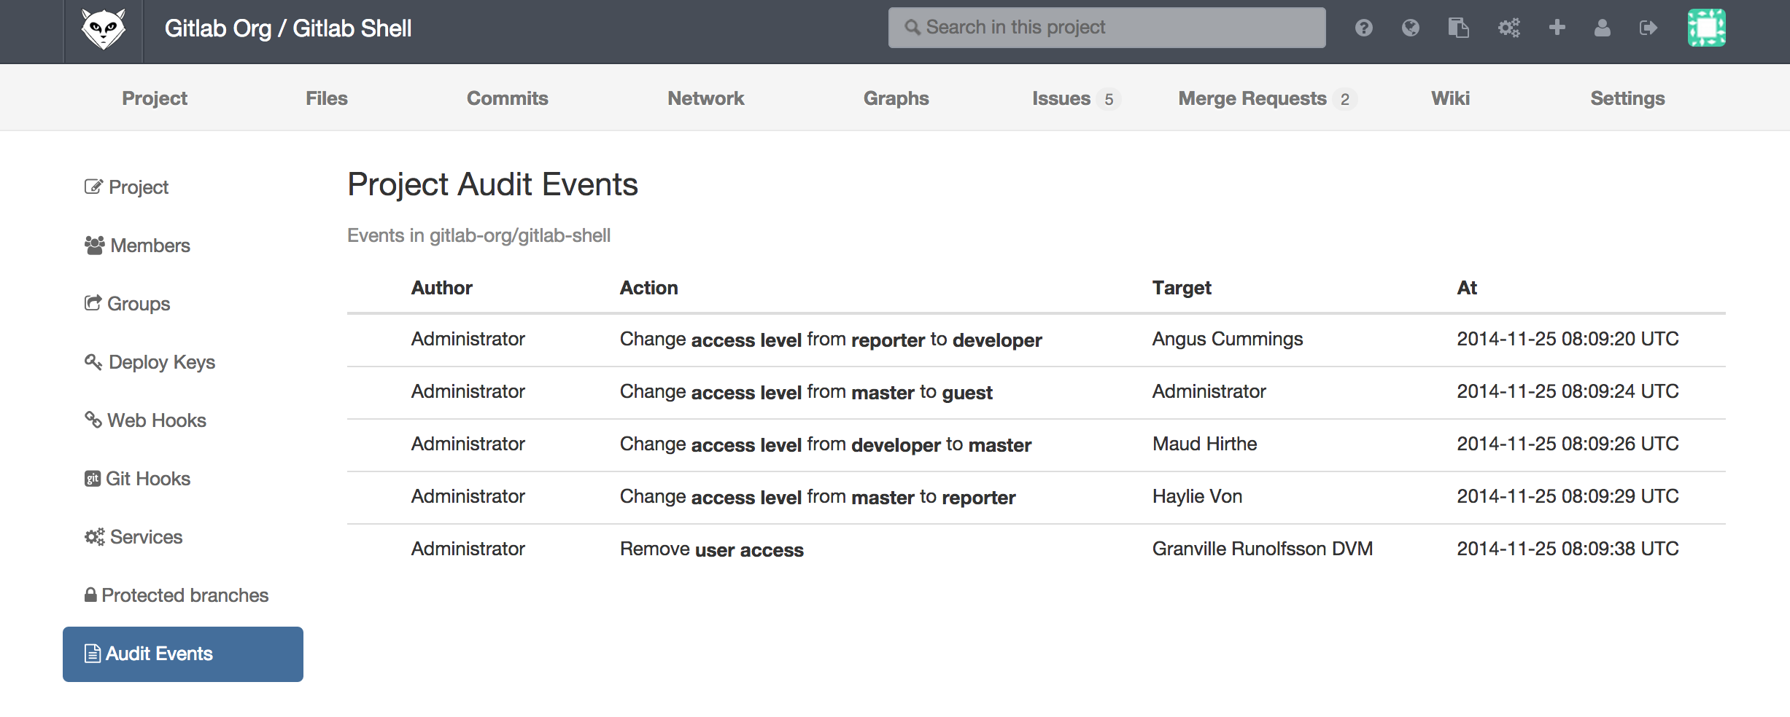Click the globe explore icon
Viewport: 1790px width, 717px height.
1411,27
